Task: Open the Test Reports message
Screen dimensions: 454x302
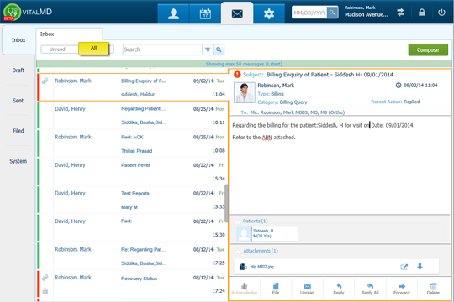Action: tap(133, 200)
